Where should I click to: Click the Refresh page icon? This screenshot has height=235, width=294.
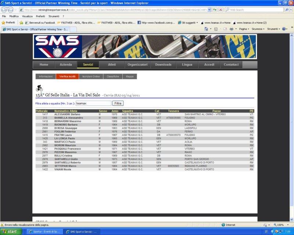pos(214,10)
